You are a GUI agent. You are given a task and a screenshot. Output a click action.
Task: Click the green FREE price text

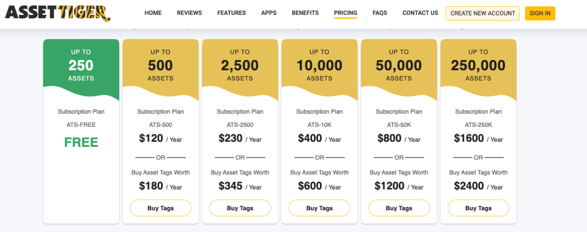81,142
